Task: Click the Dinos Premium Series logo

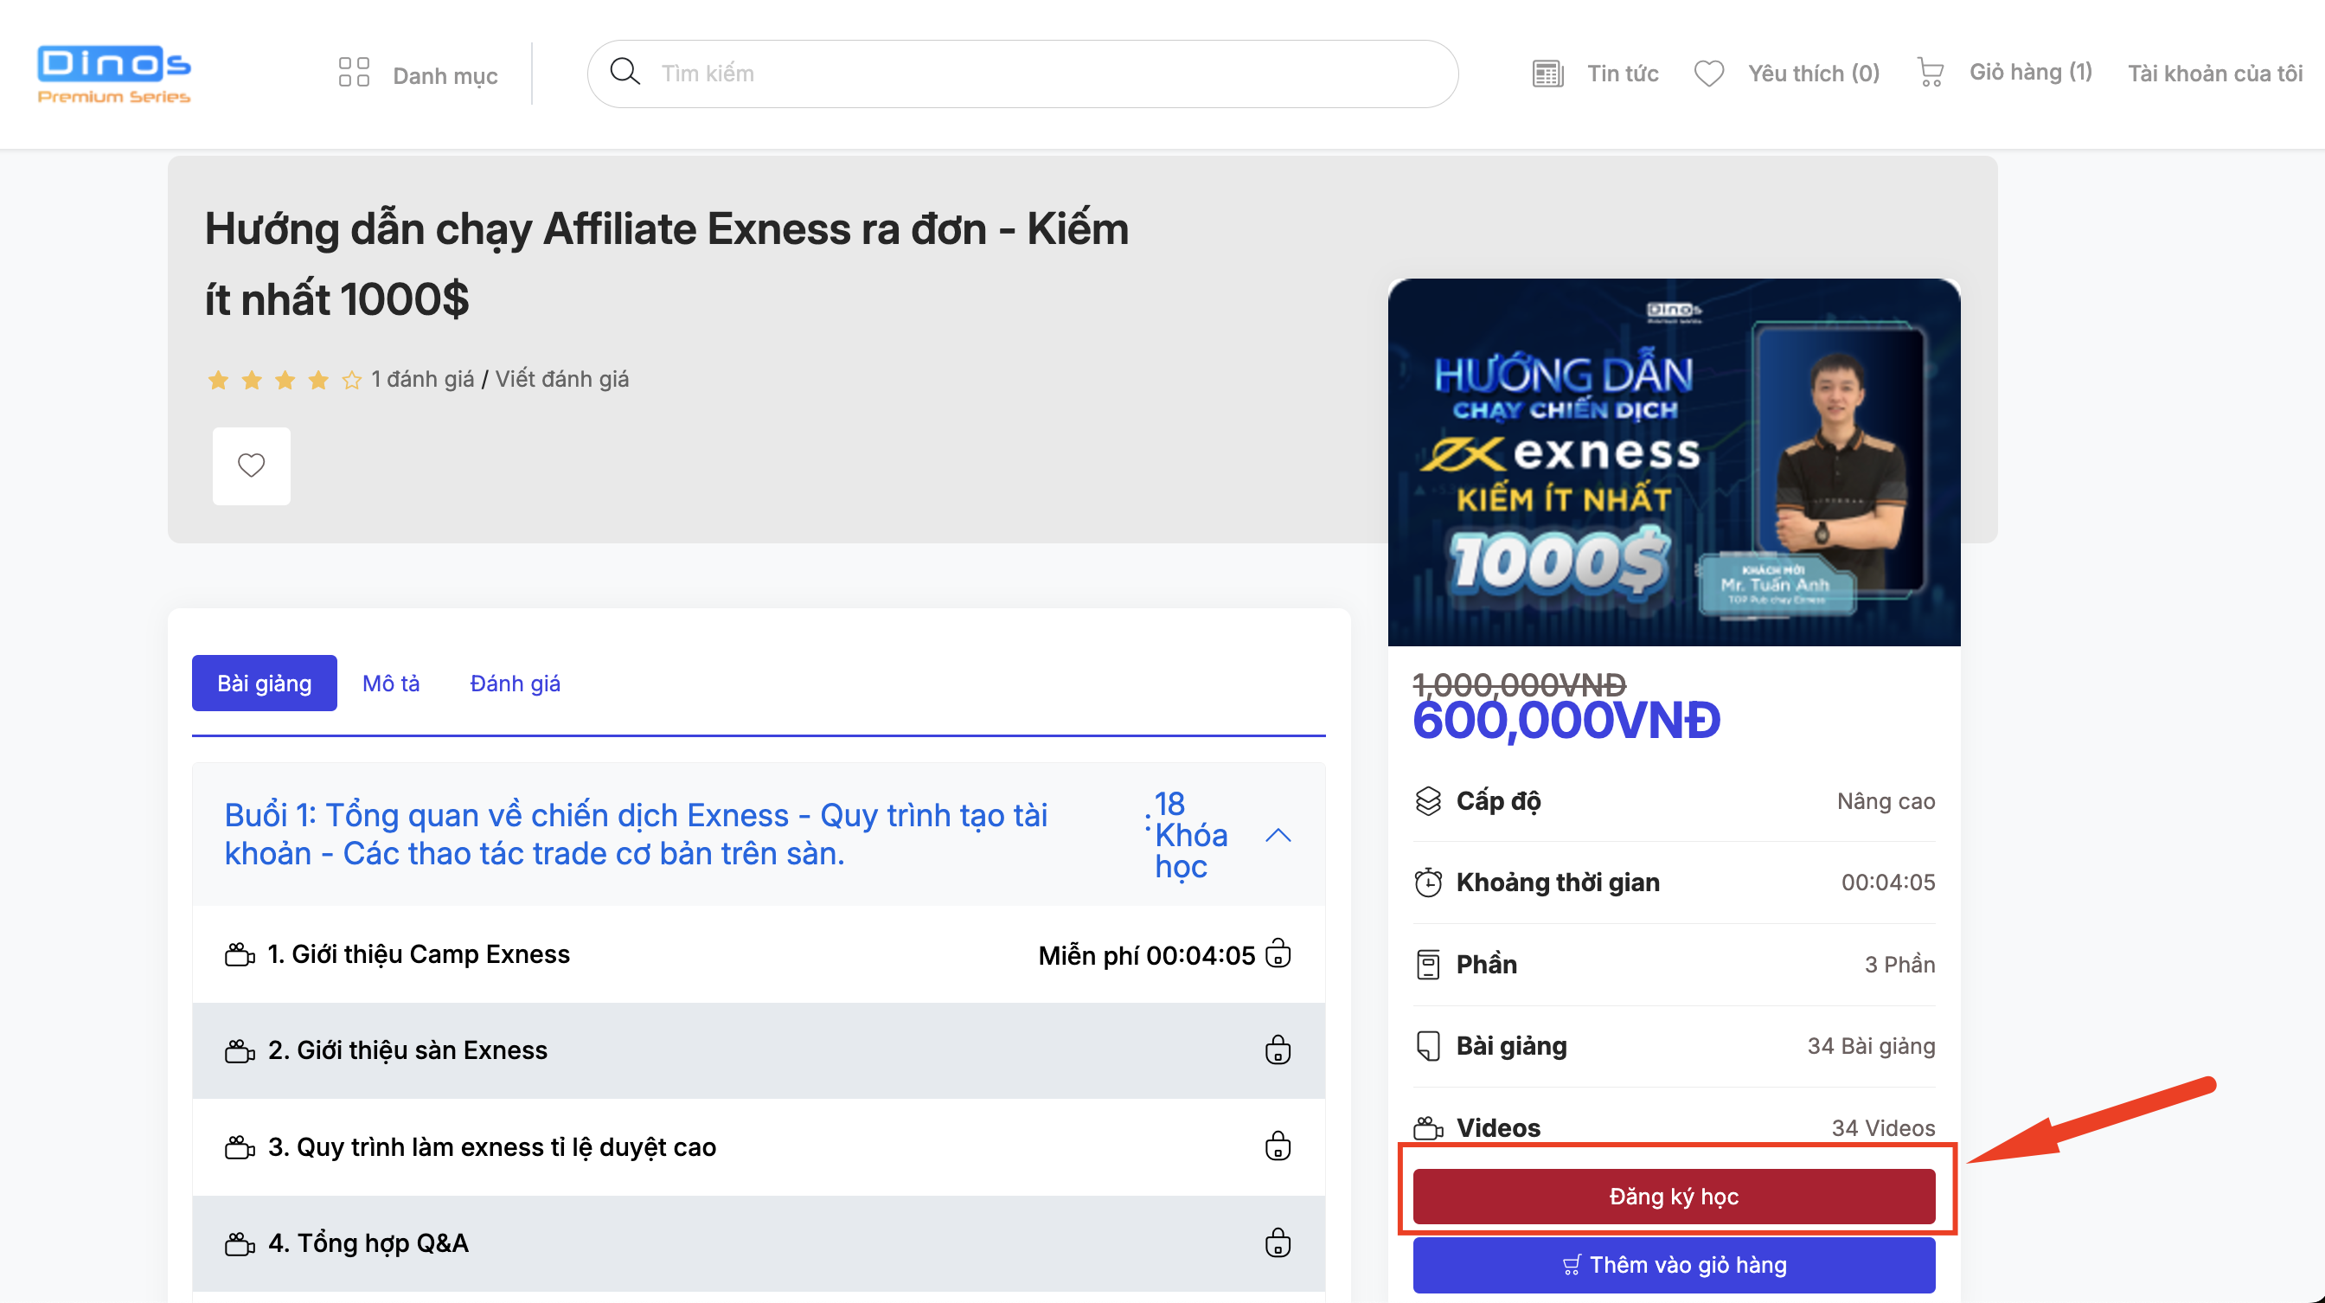Action: click(x=113, y=74)
